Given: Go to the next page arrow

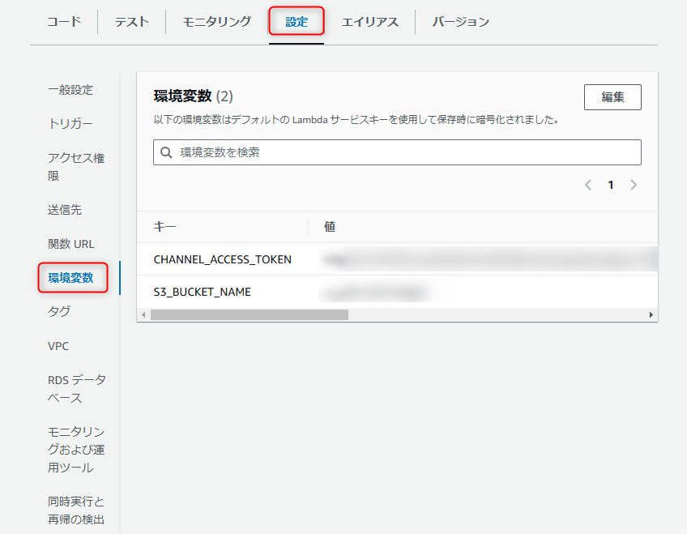Looking at the screenshot, I should coord(634,185).
